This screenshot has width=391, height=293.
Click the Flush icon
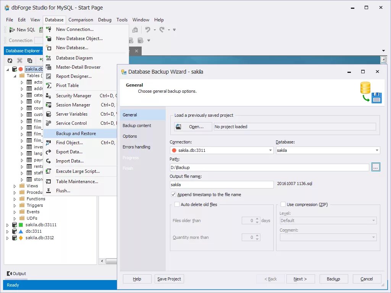48,191
